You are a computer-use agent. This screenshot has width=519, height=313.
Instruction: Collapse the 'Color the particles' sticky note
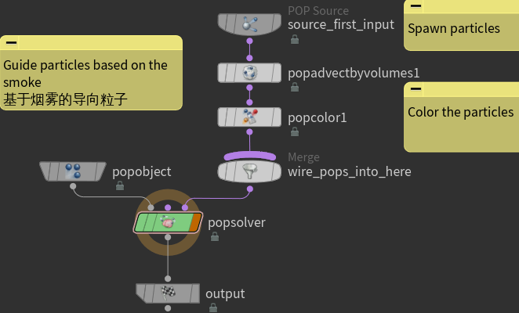pyautogui.click(x=416, y=90)
